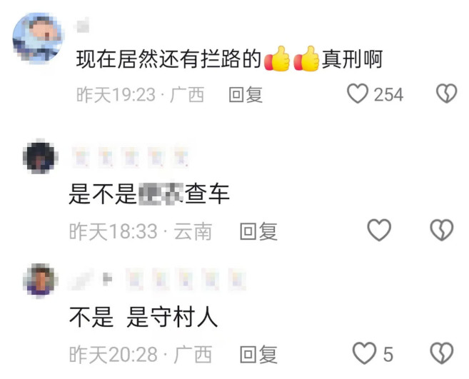Screen dimensions: 469x379
Task: Open the third commenter's blurred username
Action: click(x=157, y=280)
